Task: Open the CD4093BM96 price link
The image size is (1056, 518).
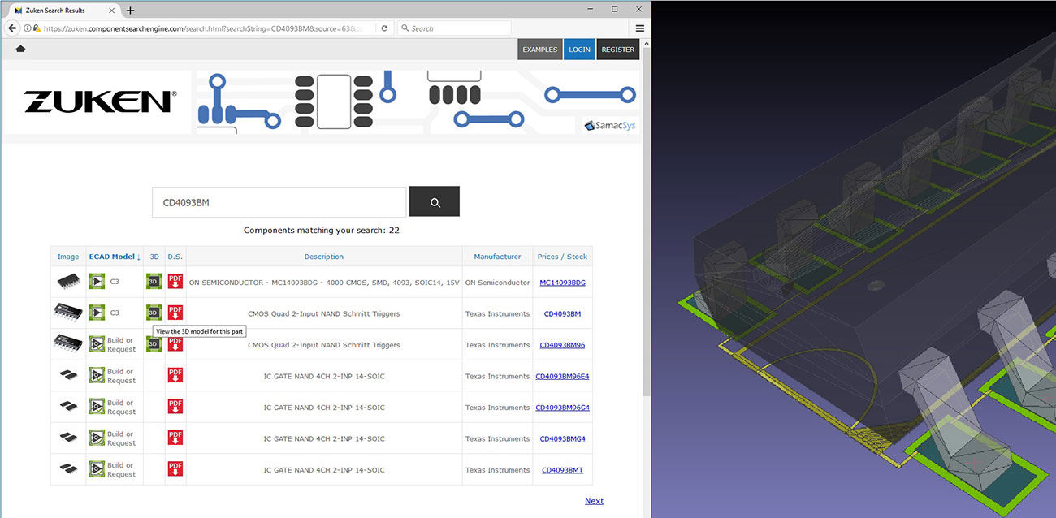Action: point(562,345)
